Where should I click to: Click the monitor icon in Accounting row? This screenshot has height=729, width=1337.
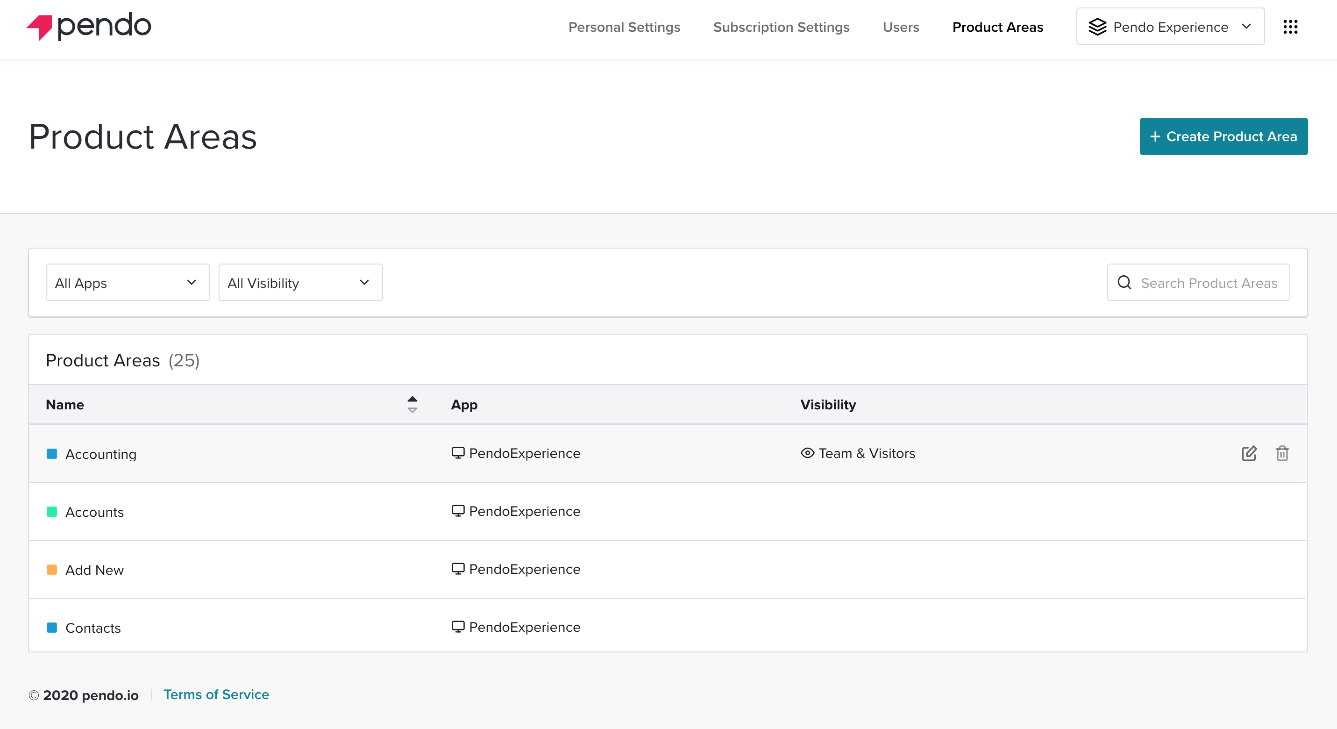pos(458,453)
